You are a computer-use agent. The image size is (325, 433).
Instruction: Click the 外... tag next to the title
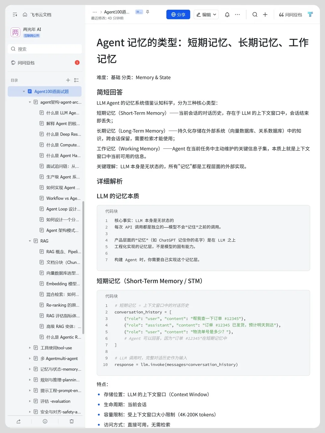pyautogui.click(x=139, y=12)
